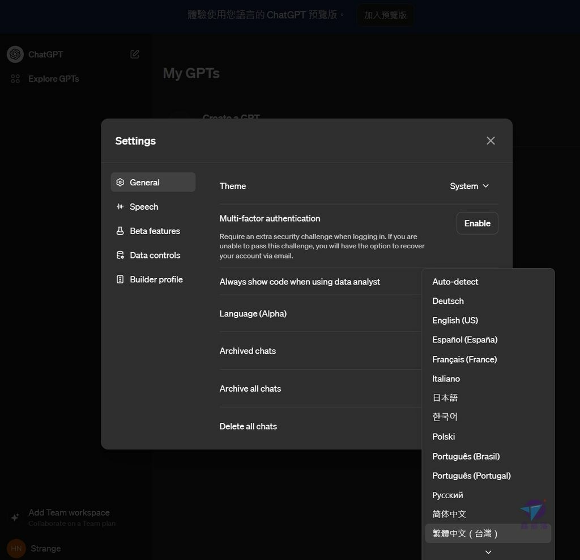Start a new chat with the compose icon
This screenshot has width=580, height=560.
pyautogui.click(x=135, y=54)
